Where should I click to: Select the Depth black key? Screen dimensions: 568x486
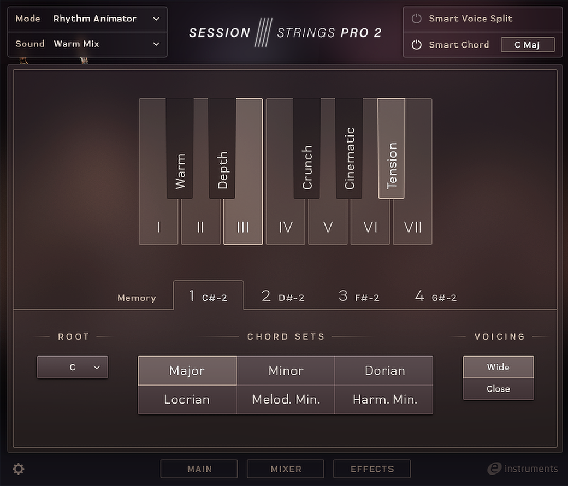222,149
